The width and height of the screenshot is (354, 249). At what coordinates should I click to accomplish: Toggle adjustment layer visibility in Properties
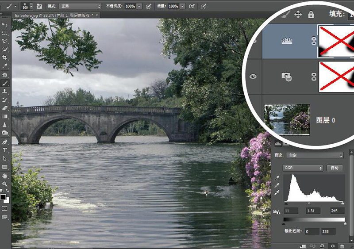pos(333,246)
